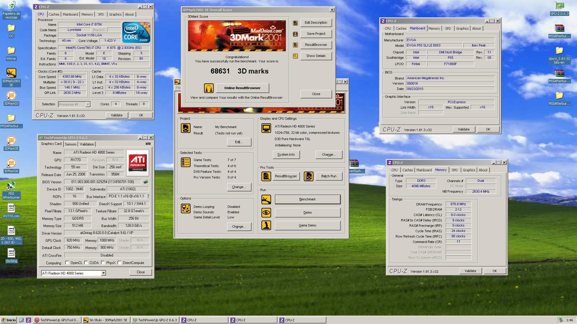
Task: Click the Benchmark button in Run section
Action: coord(307,199)
